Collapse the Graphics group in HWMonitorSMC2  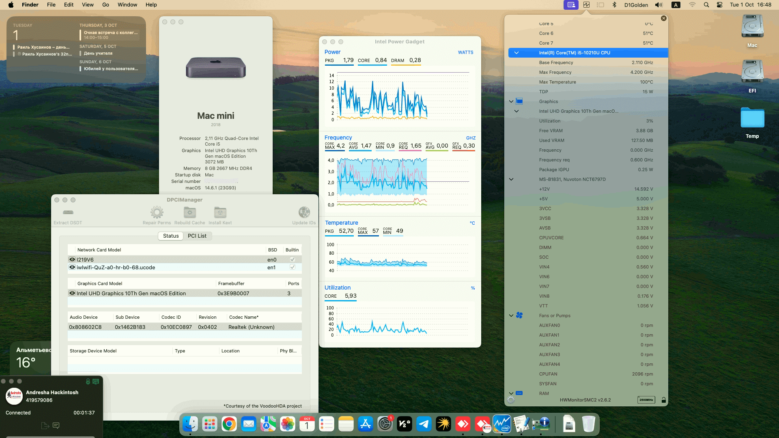(511, 101)
